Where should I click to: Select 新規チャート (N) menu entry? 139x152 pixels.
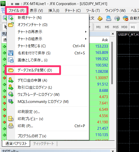[x=48, y=18]
